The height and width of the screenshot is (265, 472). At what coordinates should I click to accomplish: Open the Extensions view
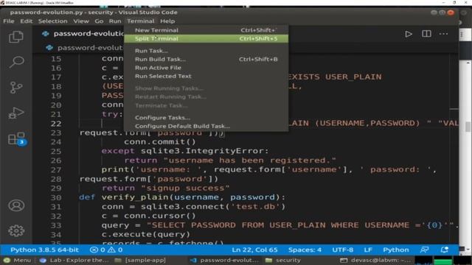click(16, 139)
